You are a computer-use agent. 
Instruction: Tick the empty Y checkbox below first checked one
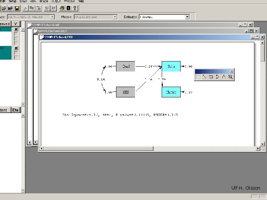coord(16,34)
